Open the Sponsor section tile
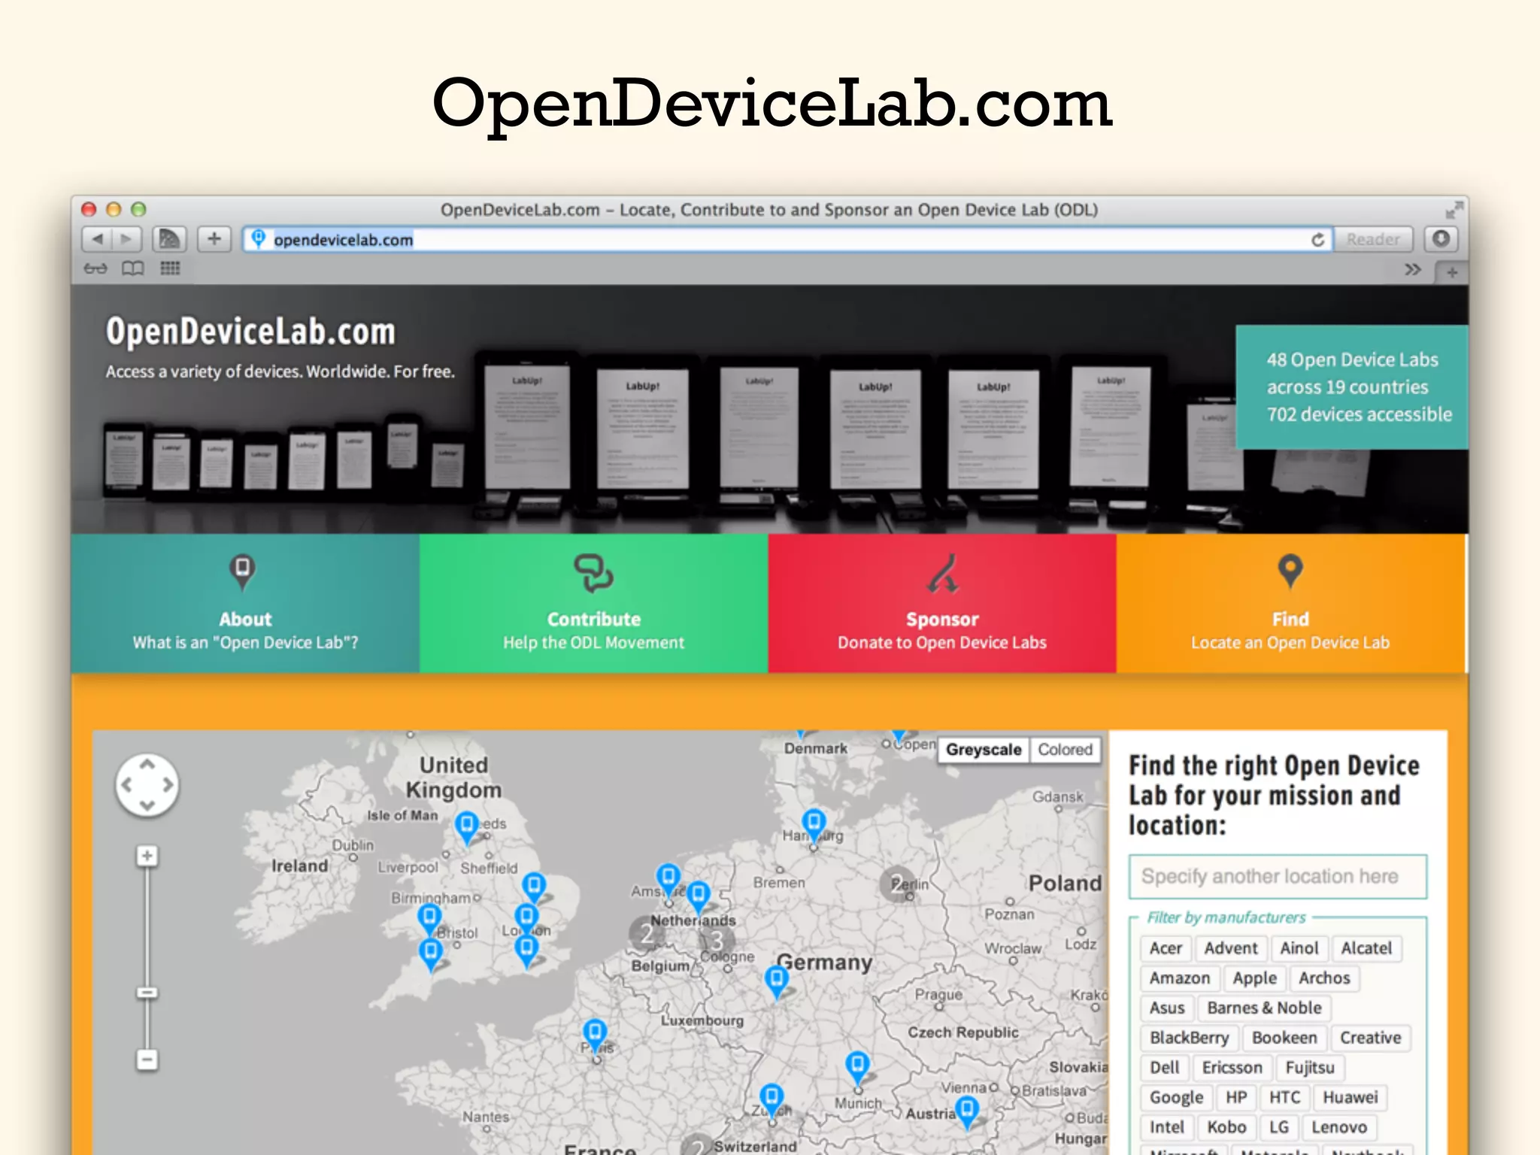This screenshot has height=1155, width=1540. (942, 603)
